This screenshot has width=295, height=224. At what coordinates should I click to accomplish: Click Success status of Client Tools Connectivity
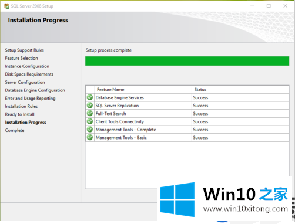coord(200,121)
